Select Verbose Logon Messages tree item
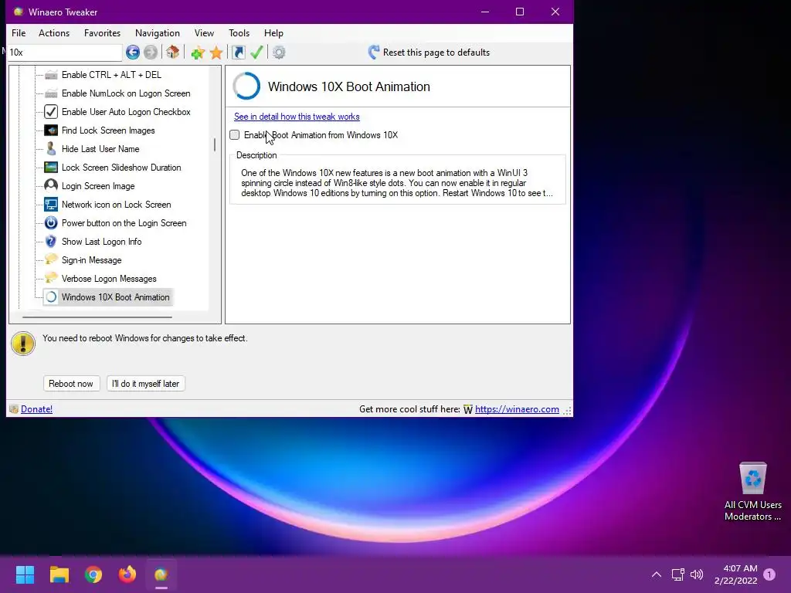This screenshot has width=791, height=593. point(109,278)
